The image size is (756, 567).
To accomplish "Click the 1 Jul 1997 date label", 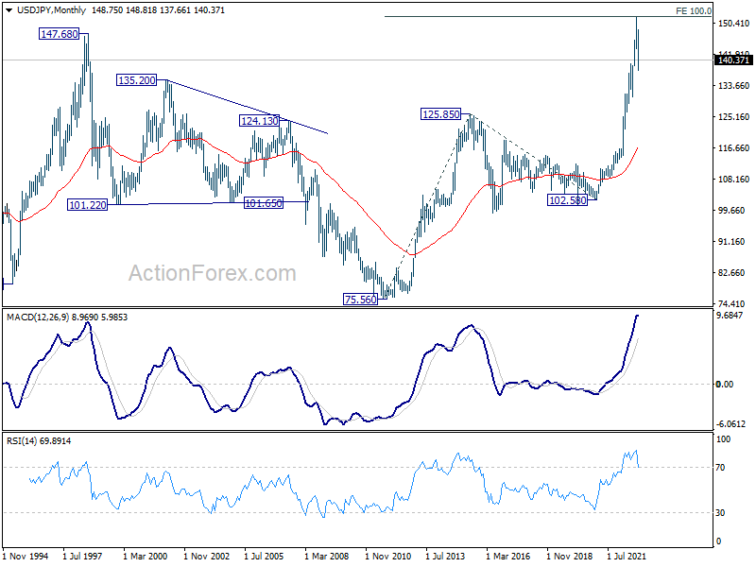I will [x=82, y=556].
